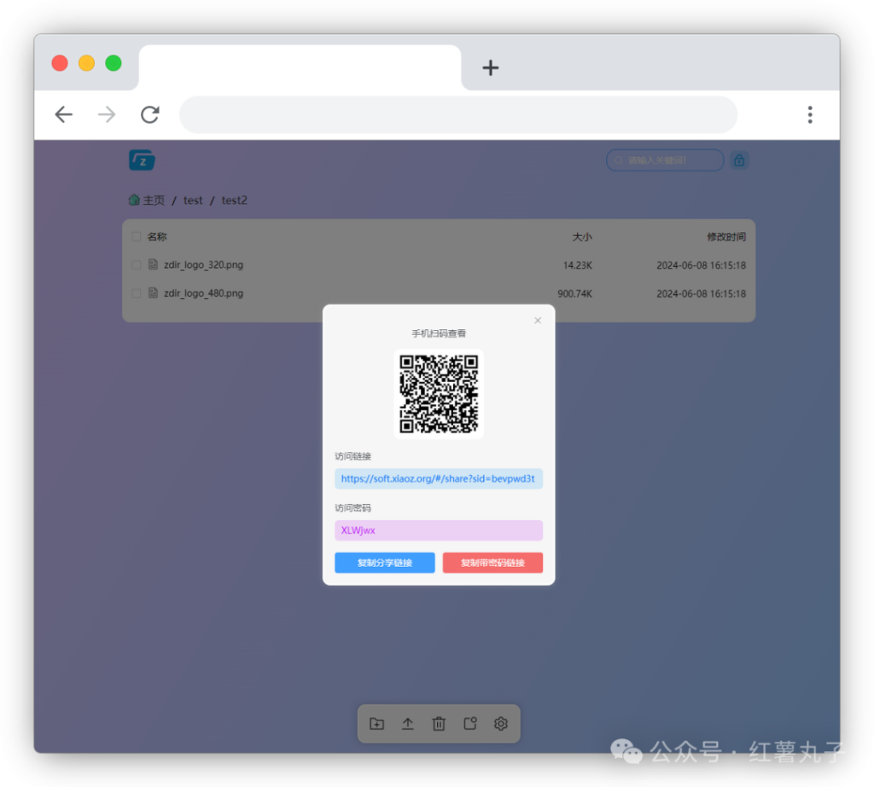
Task: Click the Zdir logo top left
Action: (x=142, y=160)
